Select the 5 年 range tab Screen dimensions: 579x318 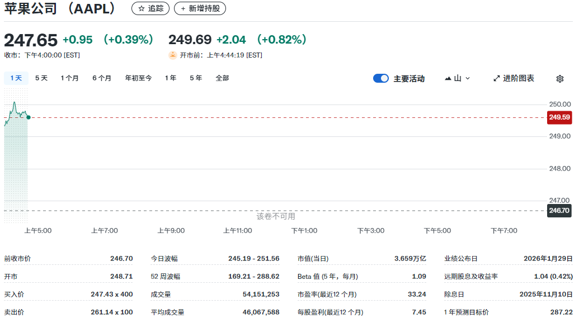pos(196,78)
